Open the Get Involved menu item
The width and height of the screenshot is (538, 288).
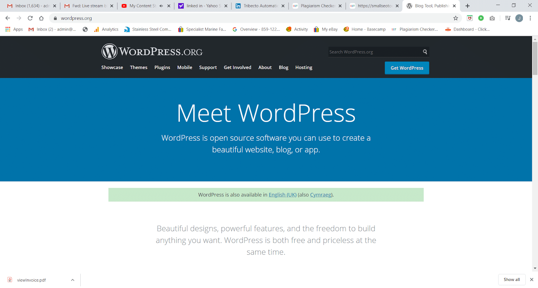click(237, 67)
